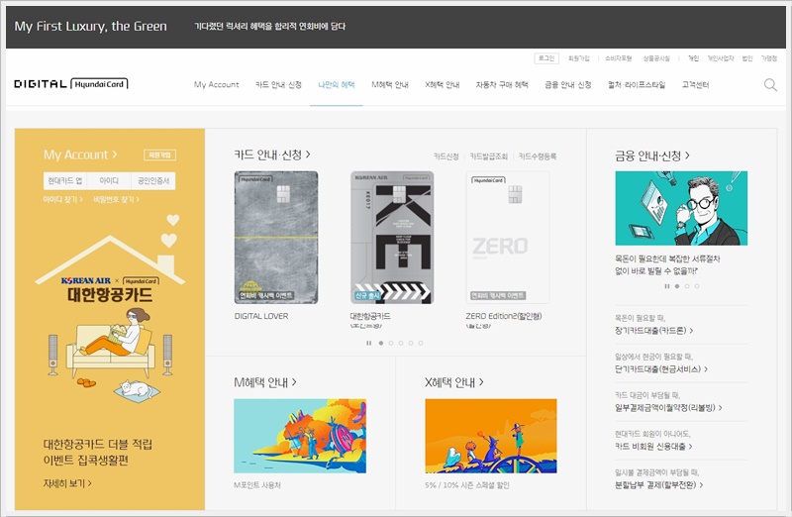The height and width of the screenshot is (517, 792).
Task: Pause the card carousel
Action: (368, 343)
